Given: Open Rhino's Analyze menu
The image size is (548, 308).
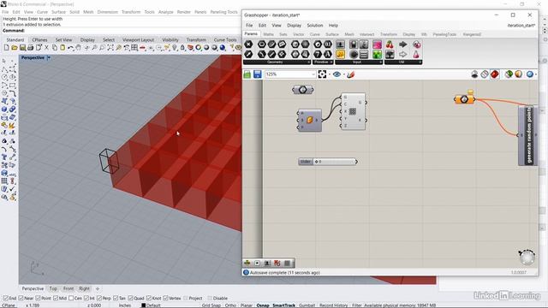Looking at the screenshot, I should pos(165,12).
